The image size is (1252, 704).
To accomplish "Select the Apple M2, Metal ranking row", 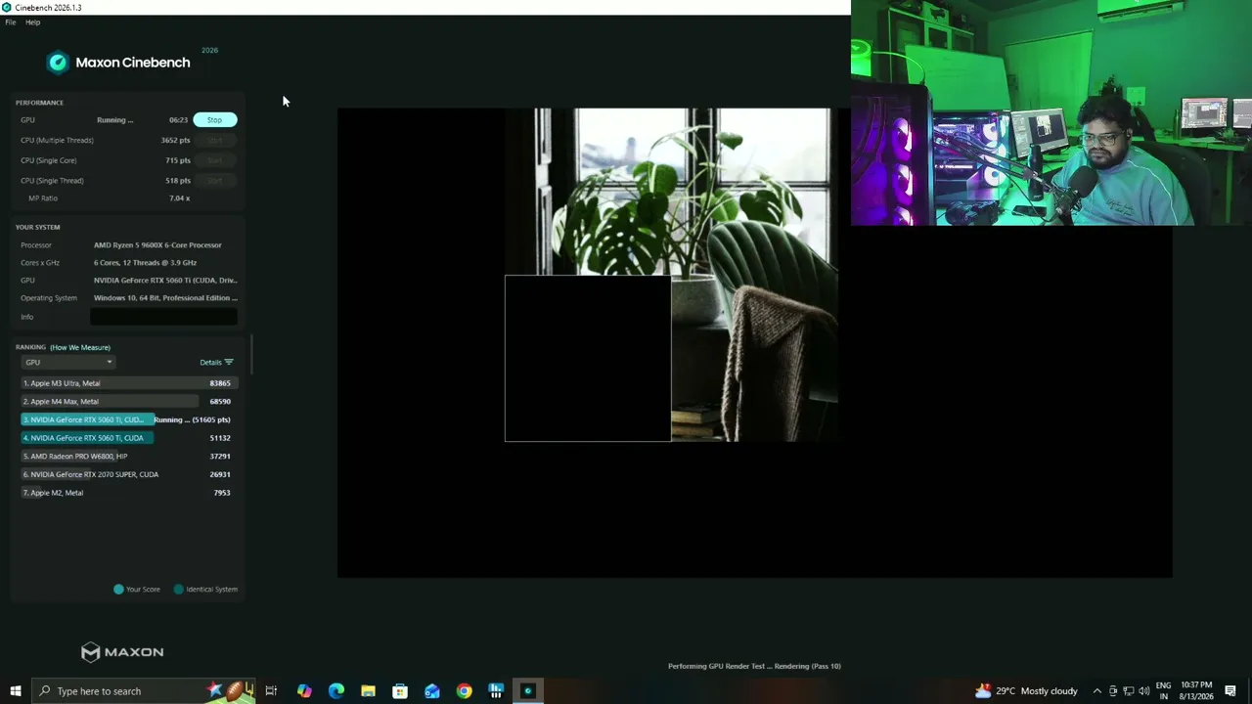I will [x=127, y=493].
